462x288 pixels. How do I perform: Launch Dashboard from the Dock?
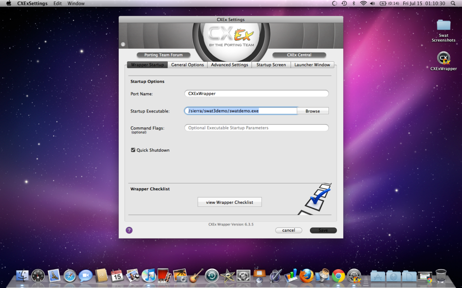[x=38, y=276]
